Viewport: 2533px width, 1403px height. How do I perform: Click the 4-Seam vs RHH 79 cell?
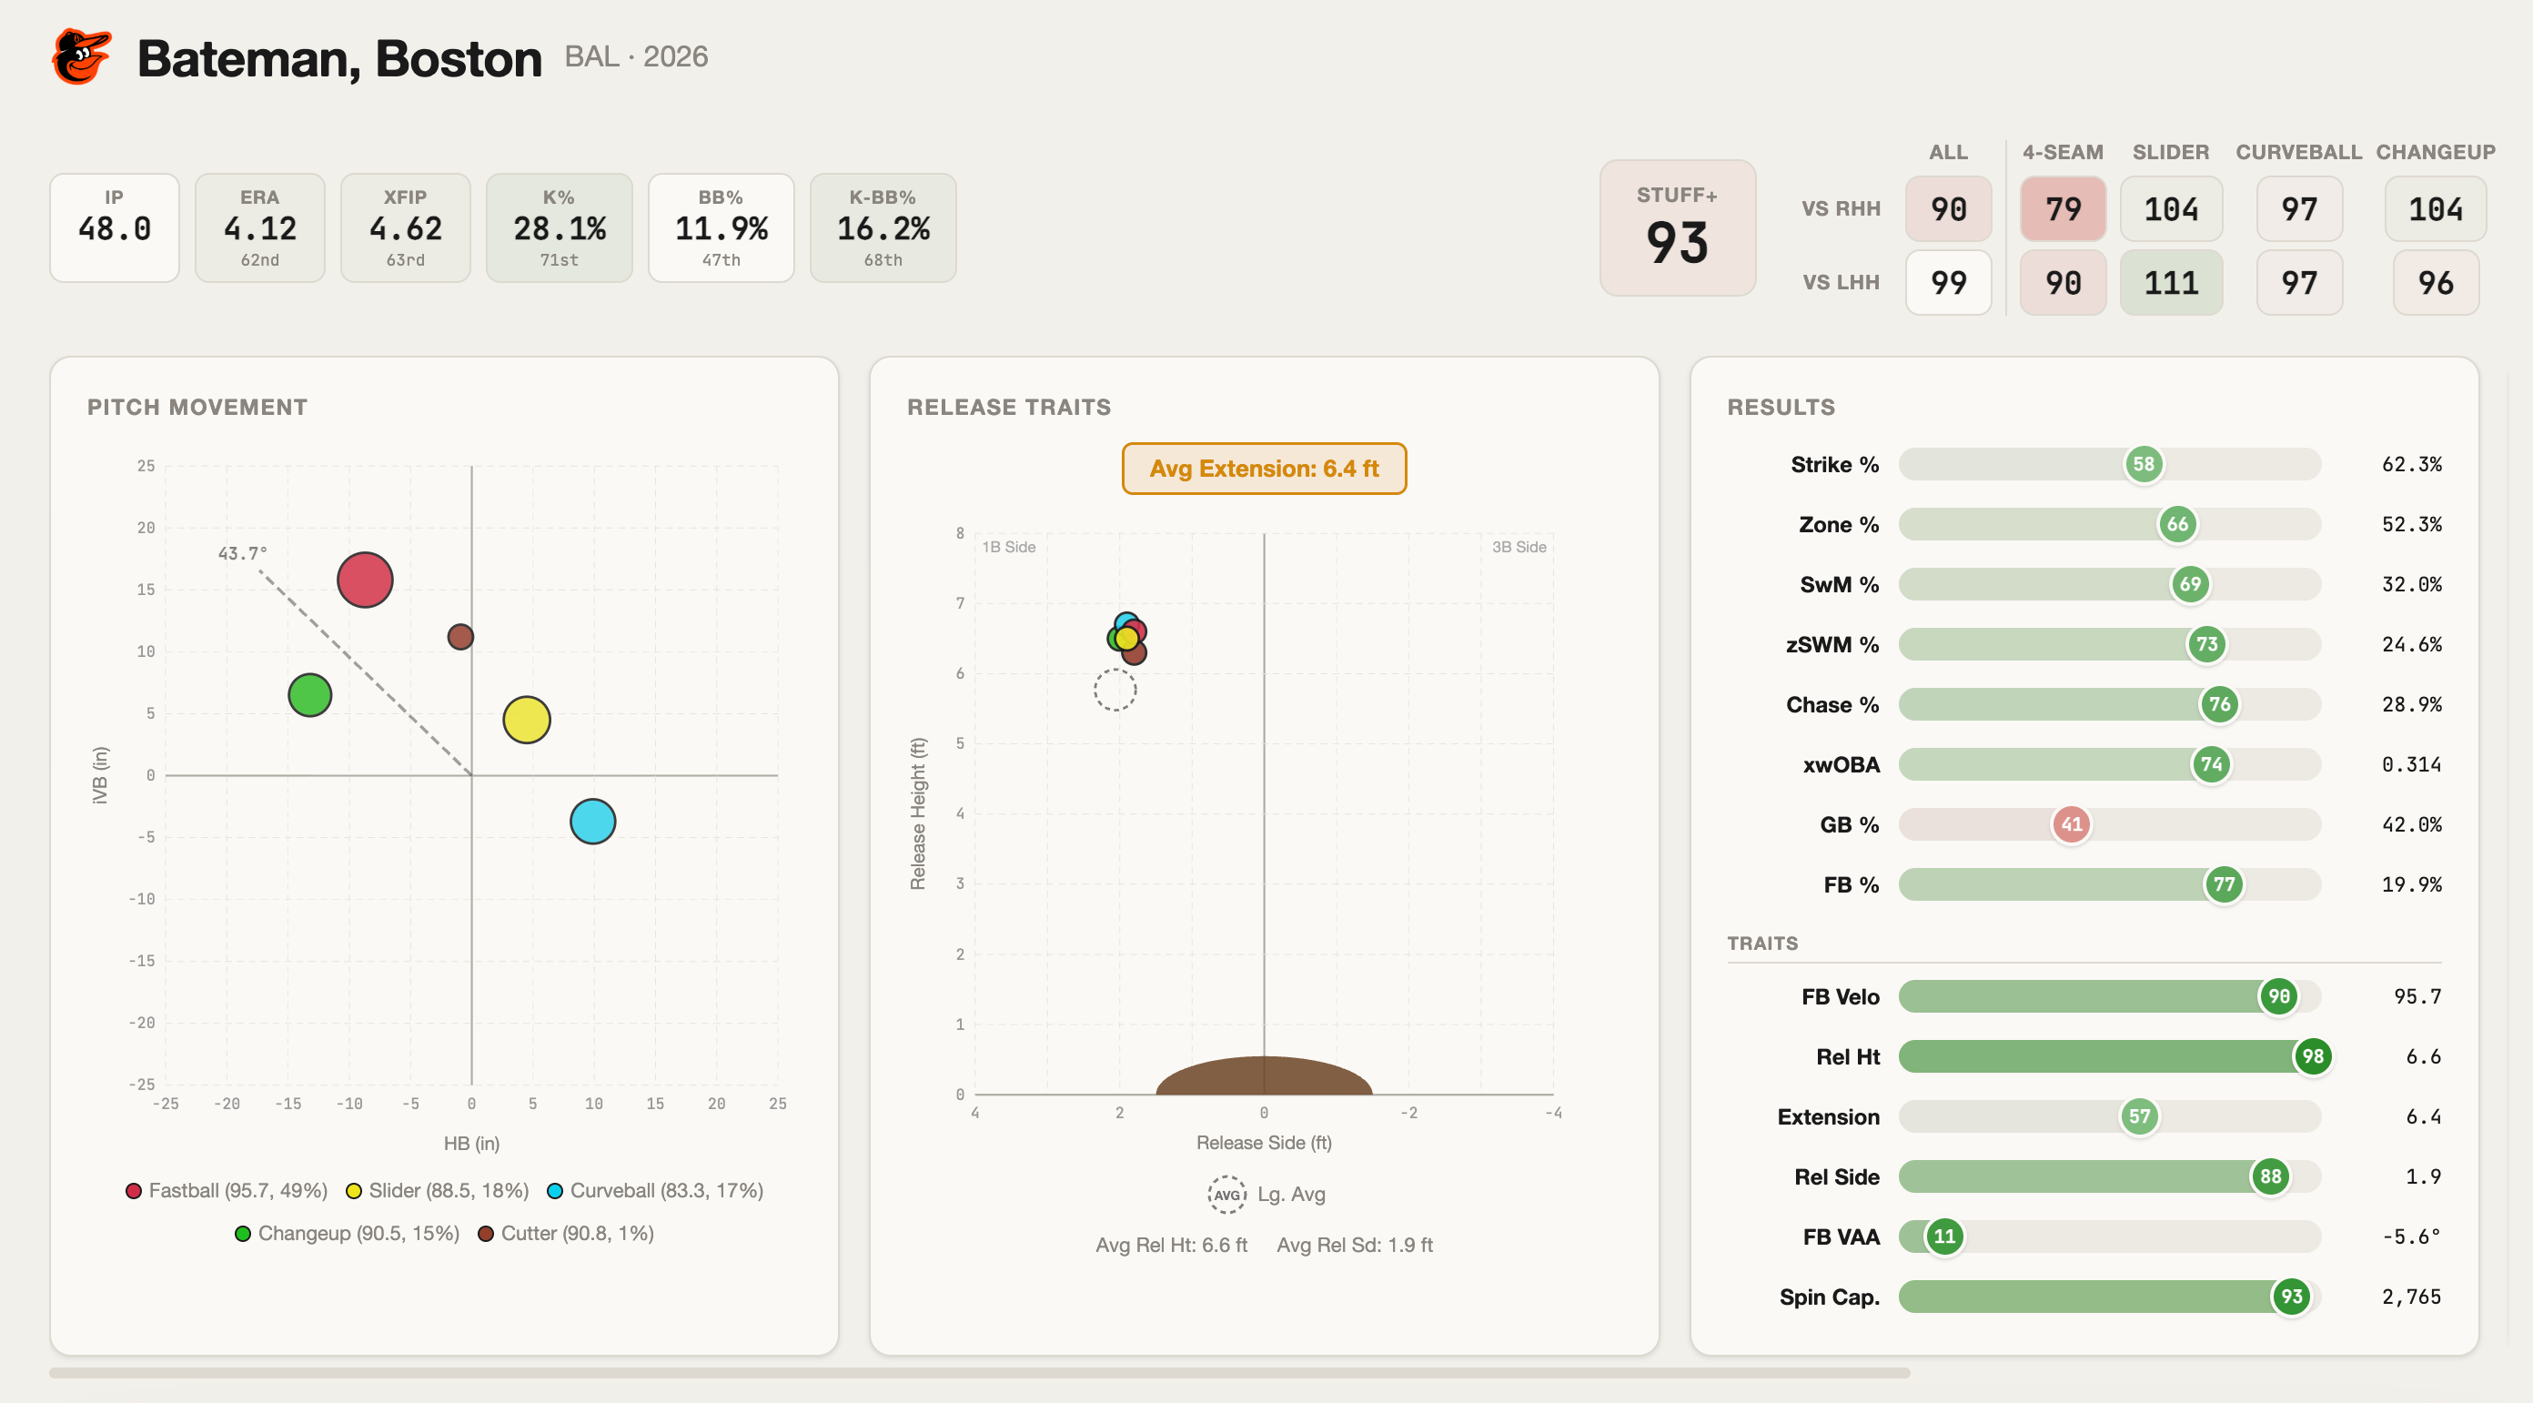click(x=2063, y=209)
